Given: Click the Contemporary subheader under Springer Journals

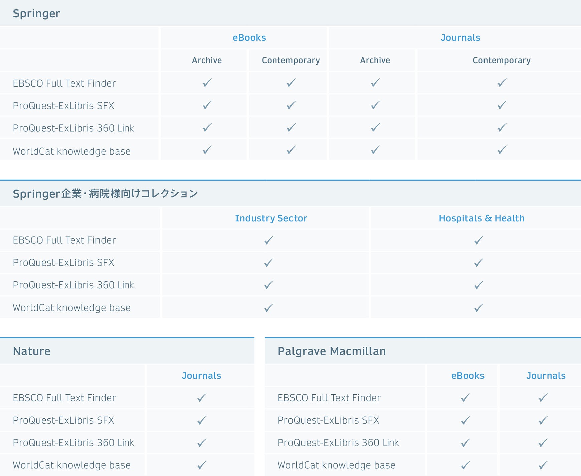Looking at the screenshot, I should [502, 61].
